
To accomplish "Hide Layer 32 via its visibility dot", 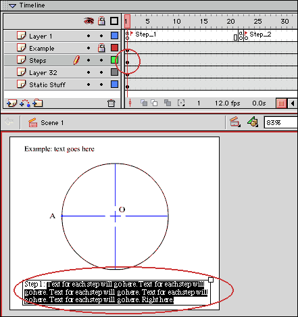I will tap(89, 72).
